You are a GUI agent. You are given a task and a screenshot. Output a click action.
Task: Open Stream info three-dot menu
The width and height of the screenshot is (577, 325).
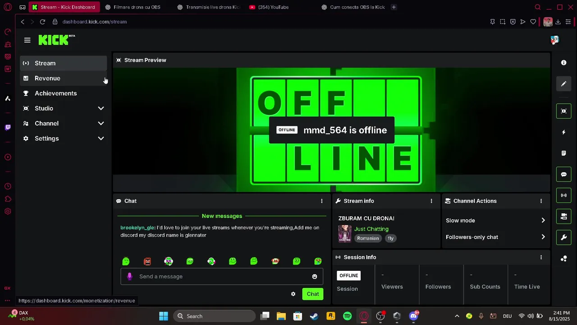pyautogui.click(x=431, y=201)
